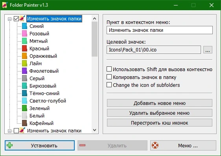
Task: Select the Красный color entry
Action: point(39,49)
